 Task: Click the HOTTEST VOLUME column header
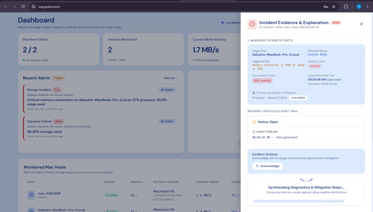(166, 182)
